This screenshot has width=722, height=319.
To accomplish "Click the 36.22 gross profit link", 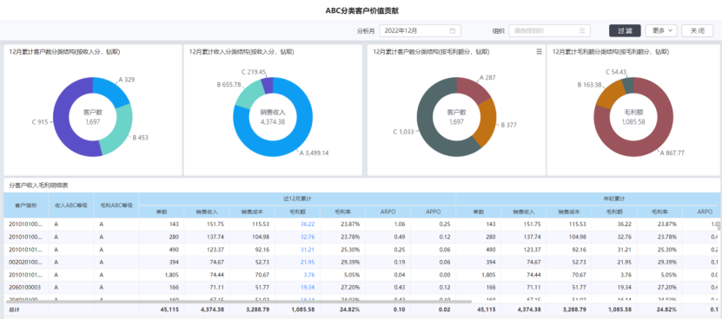I will pos(307,224).
